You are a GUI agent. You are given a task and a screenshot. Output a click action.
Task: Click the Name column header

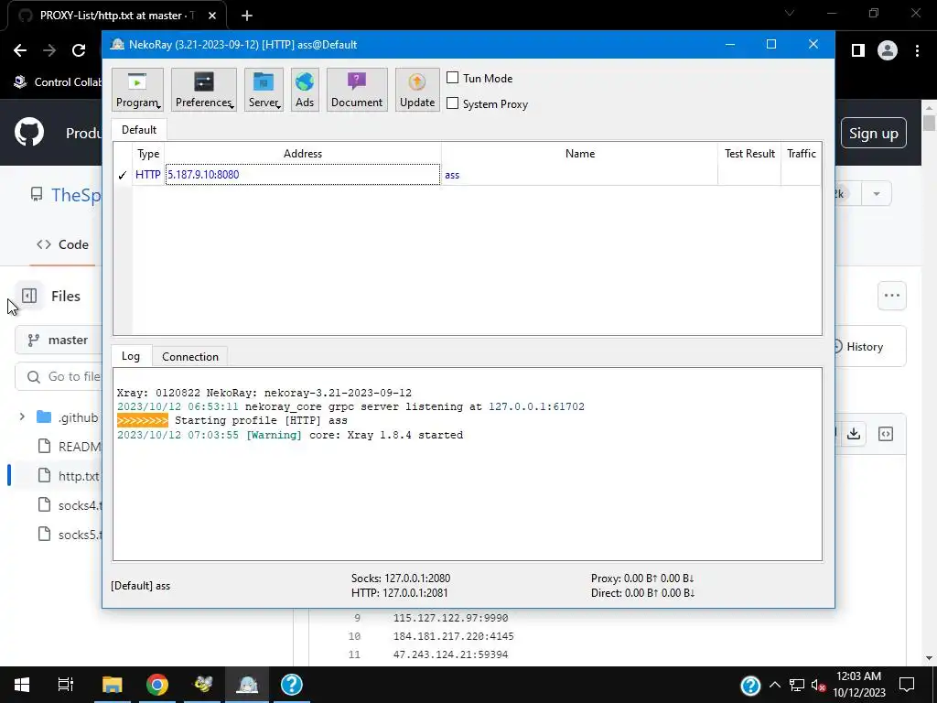pyautogui.click(x=579, y=154)
